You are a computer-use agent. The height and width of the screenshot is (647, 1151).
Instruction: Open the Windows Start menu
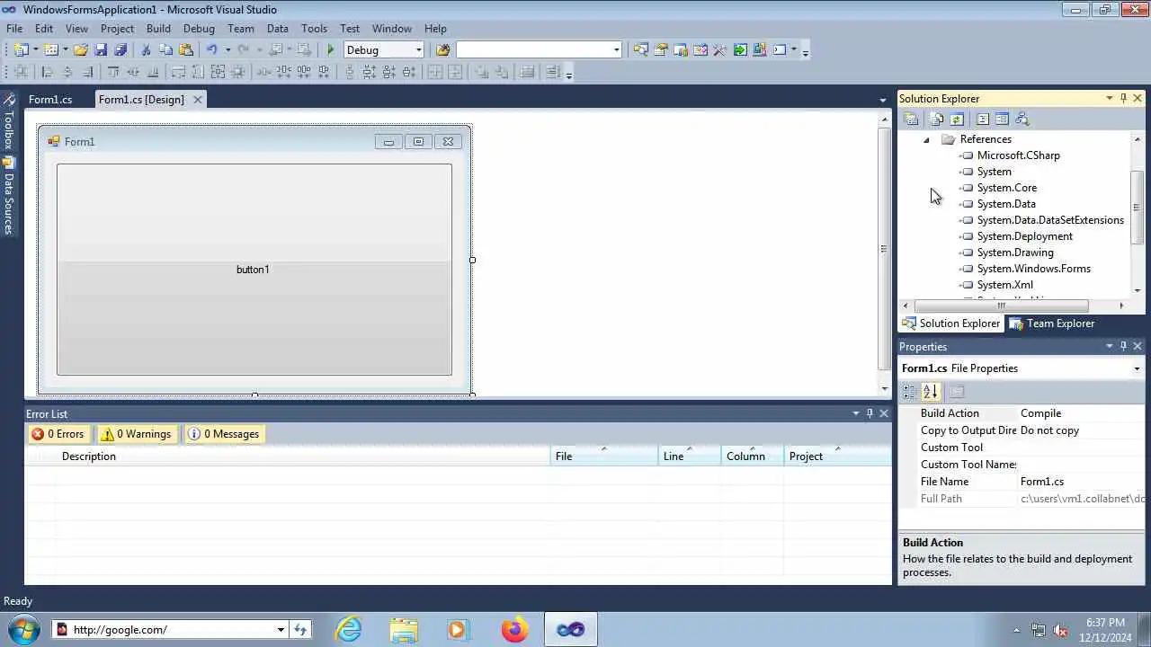[24, 629]
